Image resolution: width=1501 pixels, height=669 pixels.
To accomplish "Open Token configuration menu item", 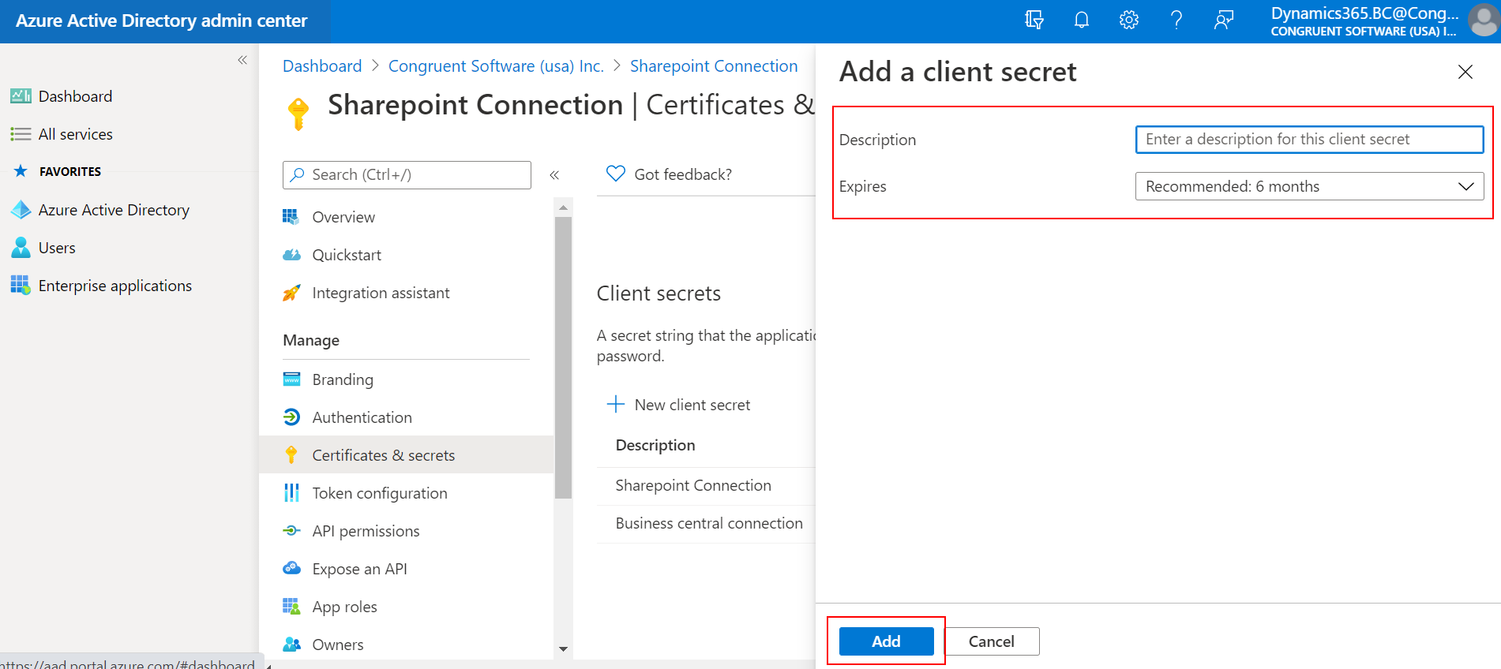I will coord(407,493).
